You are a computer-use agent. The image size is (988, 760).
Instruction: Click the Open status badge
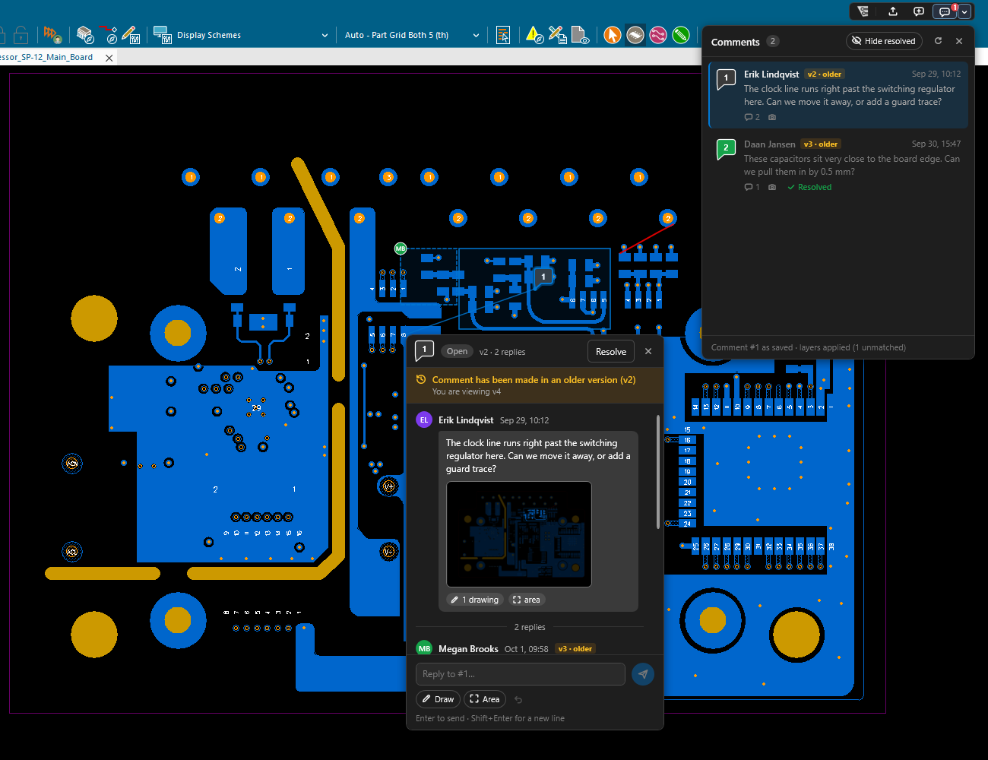coord(457,351)
